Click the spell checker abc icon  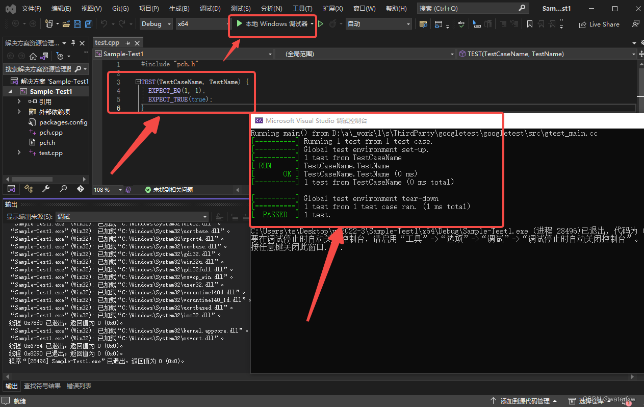[461, 24]
